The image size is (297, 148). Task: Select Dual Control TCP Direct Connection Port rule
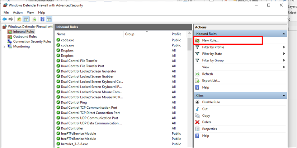90,113
